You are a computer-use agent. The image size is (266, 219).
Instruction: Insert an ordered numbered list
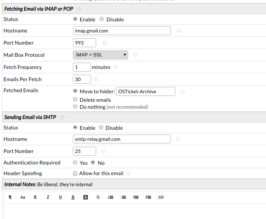click(x=123, y=197)
